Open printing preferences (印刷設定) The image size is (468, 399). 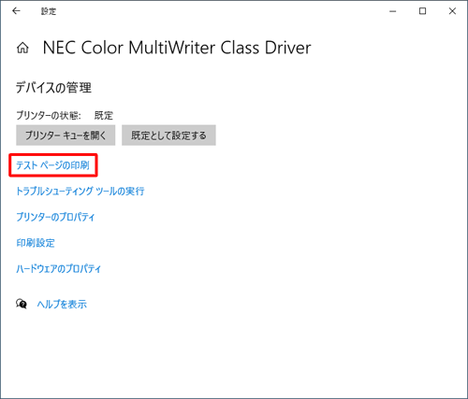click(36, 243)
